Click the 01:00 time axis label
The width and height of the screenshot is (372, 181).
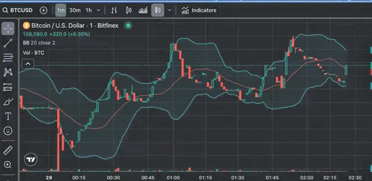(173, 178)
